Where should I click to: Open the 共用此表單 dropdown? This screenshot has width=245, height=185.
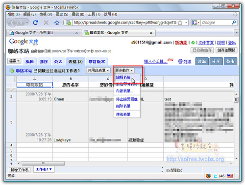(x=98, y=70)
